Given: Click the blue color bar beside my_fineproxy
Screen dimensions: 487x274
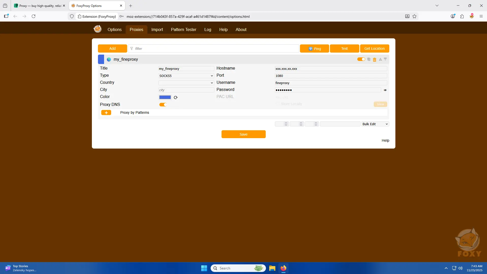Looking at the screenshot, I should click(101, 59).
